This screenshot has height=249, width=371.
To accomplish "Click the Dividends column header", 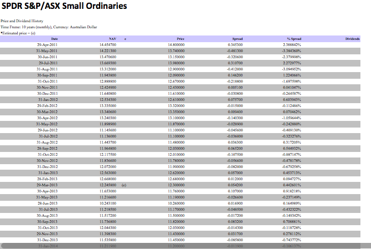I will 352,39.
